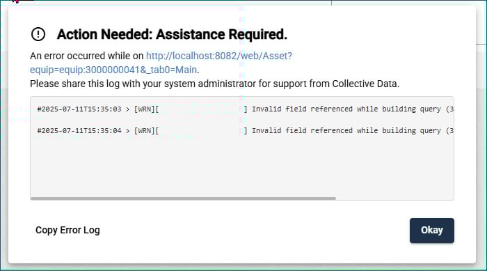
Task: Click empty area inside error log box
Action: (x=242, y=168)
